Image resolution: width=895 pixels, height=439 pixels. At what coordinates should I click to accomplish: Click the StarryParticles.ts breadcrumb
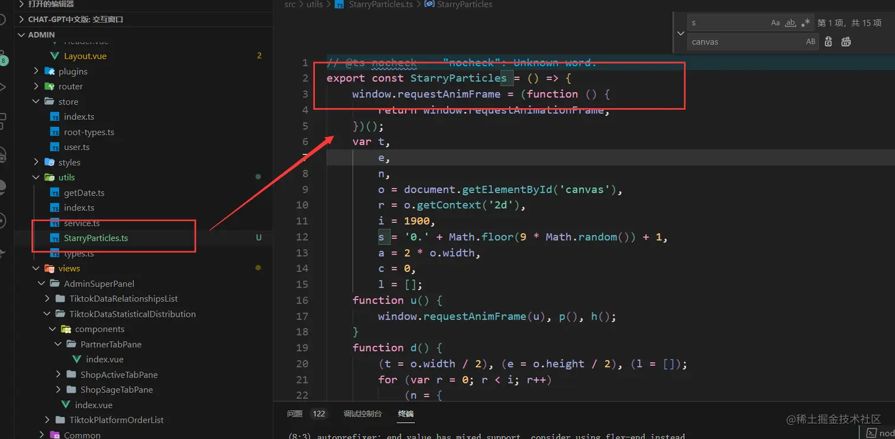tap(381, 4)
